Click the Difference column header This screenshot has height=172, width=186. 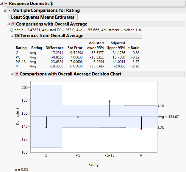point(54,48)
